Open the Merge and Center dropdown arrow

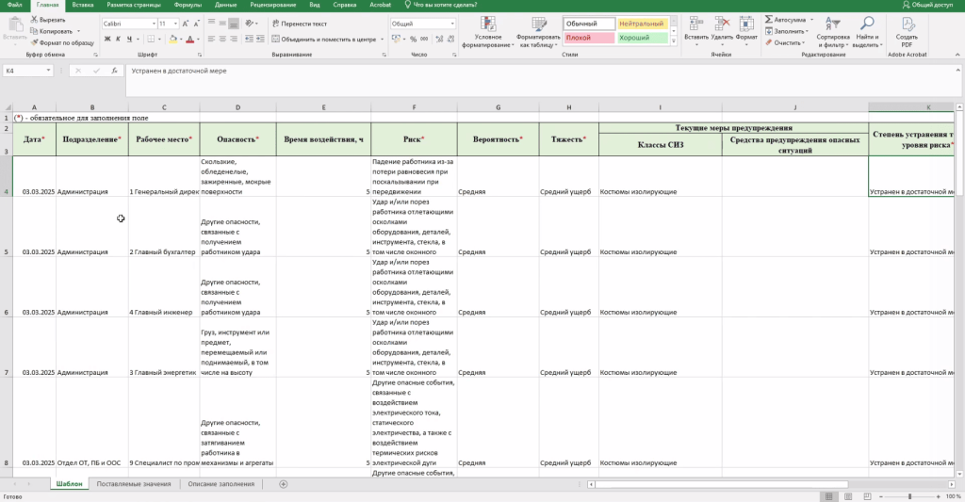(383, 39)
